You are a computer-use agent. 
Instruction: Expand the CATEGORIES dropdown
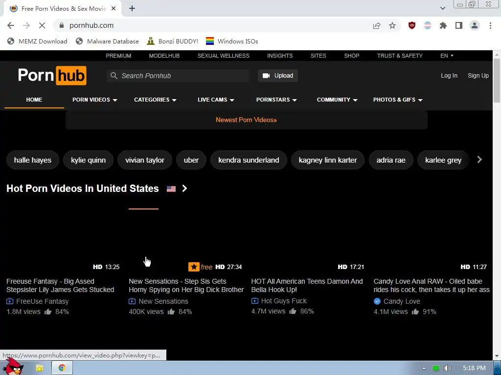[x=155, y=100]
